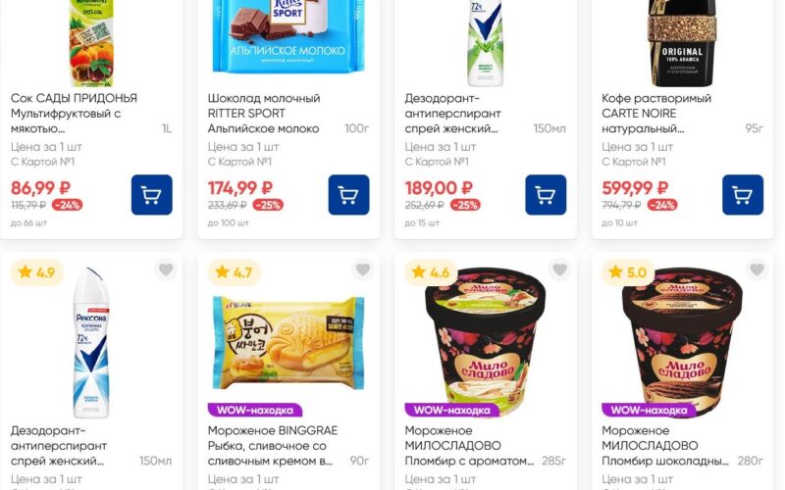Click the -25% discount badge on chocolate
This screenshot has width=785, height=490.
268,205
